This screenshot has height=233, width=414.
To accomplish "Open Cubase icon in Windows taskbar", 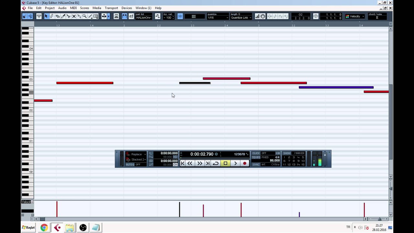I will [57, 228].
